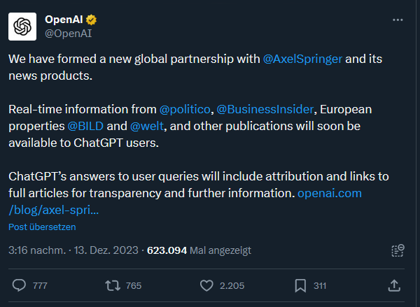Open the three-dot more options menu
Screen dimensions: 420x307
click(x=398, y=20)
